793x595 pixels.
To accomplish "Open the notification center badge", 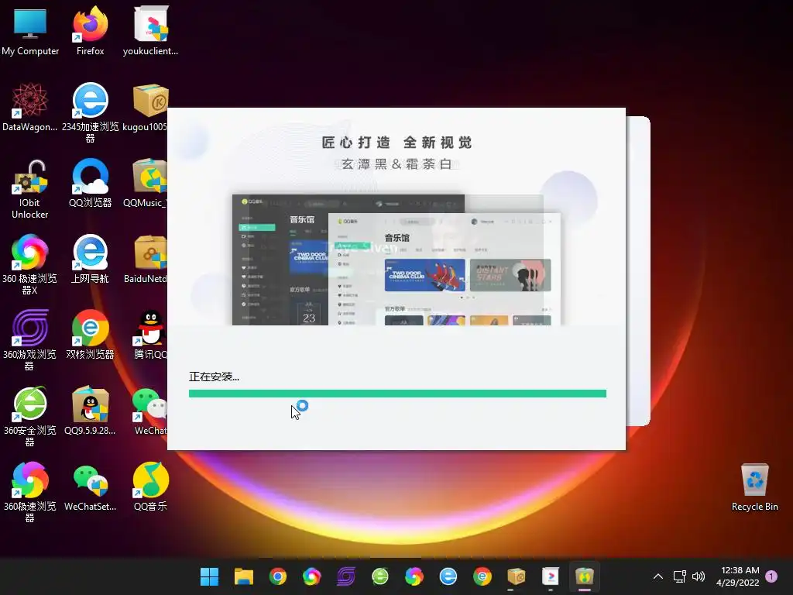I will (x=771, y=576).
